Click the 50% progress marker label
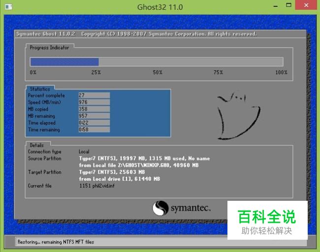 158,72
